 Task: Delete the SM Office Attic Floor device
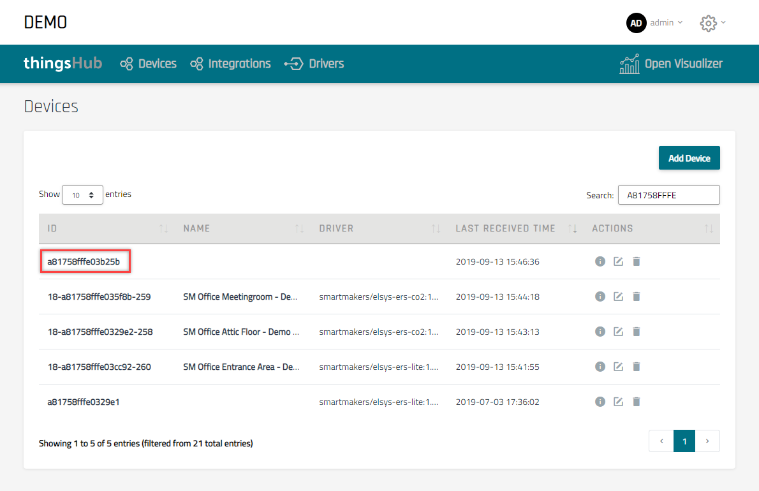[636, 332]
